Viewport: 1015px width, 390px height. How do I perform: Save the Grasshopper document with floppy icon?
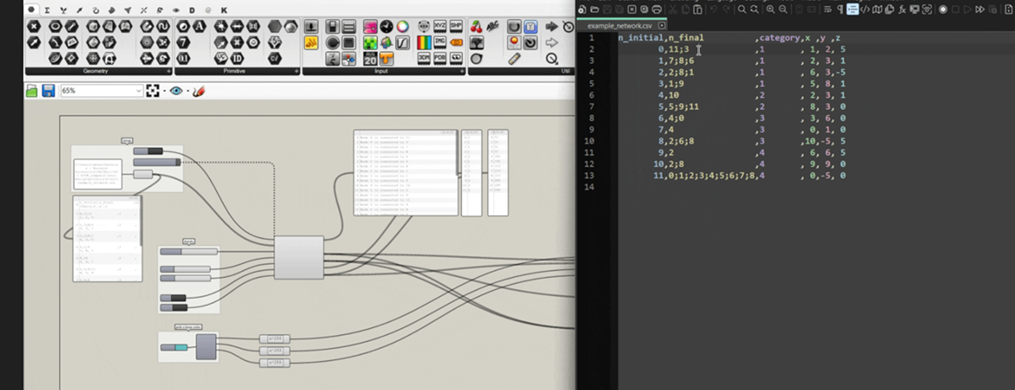[x=48, y=91]
